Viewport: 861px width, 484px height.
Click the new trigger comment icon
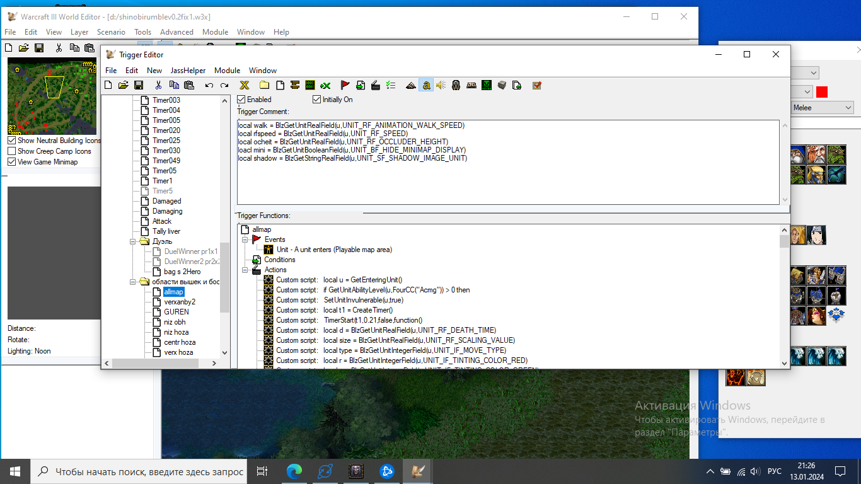point(295,86)
